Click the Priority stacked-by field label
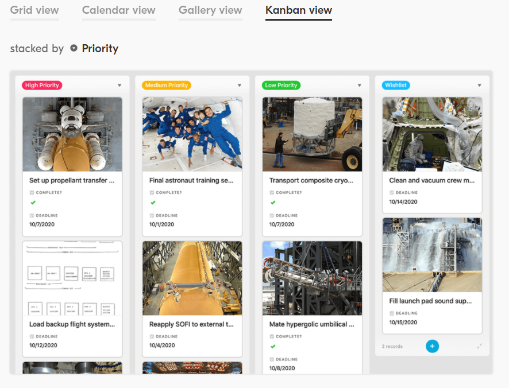Image resolution: width=509 pixels, height=388 pixels. pyautogui.click(x=100, y=48)
